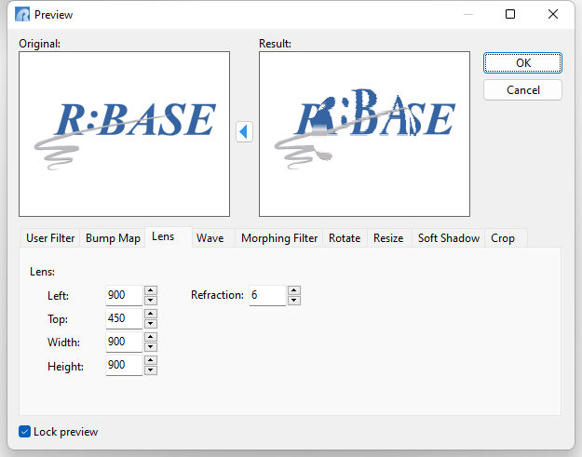Image resolution: width=582 pixels, height=457 pixels.
Task: Open the Soft Shadow tab
Action: tap(449, 238)
